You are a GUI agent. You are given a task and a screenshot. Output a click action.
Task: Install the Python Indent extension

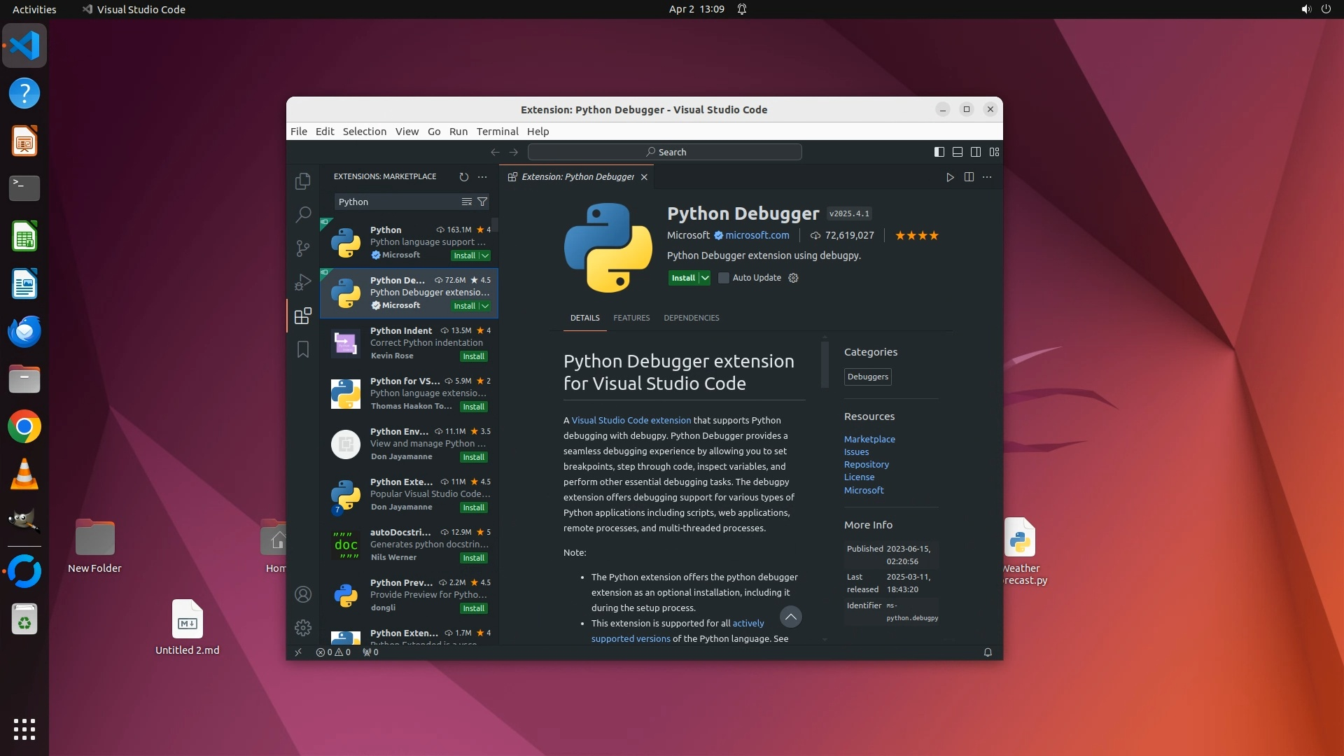[473, 356]
